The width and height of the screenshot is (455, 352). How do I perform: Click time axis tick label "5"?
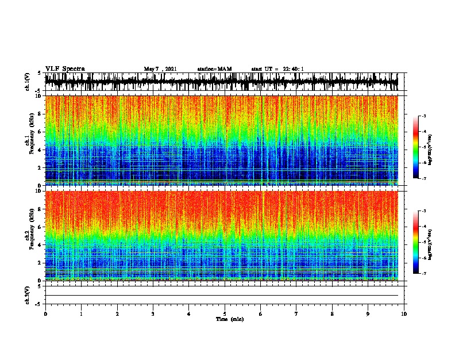tap(225, 314)
